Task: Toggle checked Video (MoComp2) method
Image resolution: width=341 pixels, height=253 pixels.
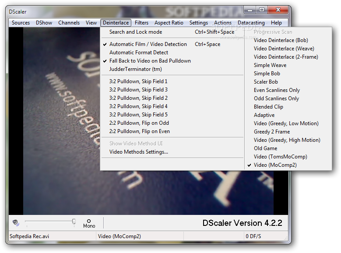Action: click(288, 165)
